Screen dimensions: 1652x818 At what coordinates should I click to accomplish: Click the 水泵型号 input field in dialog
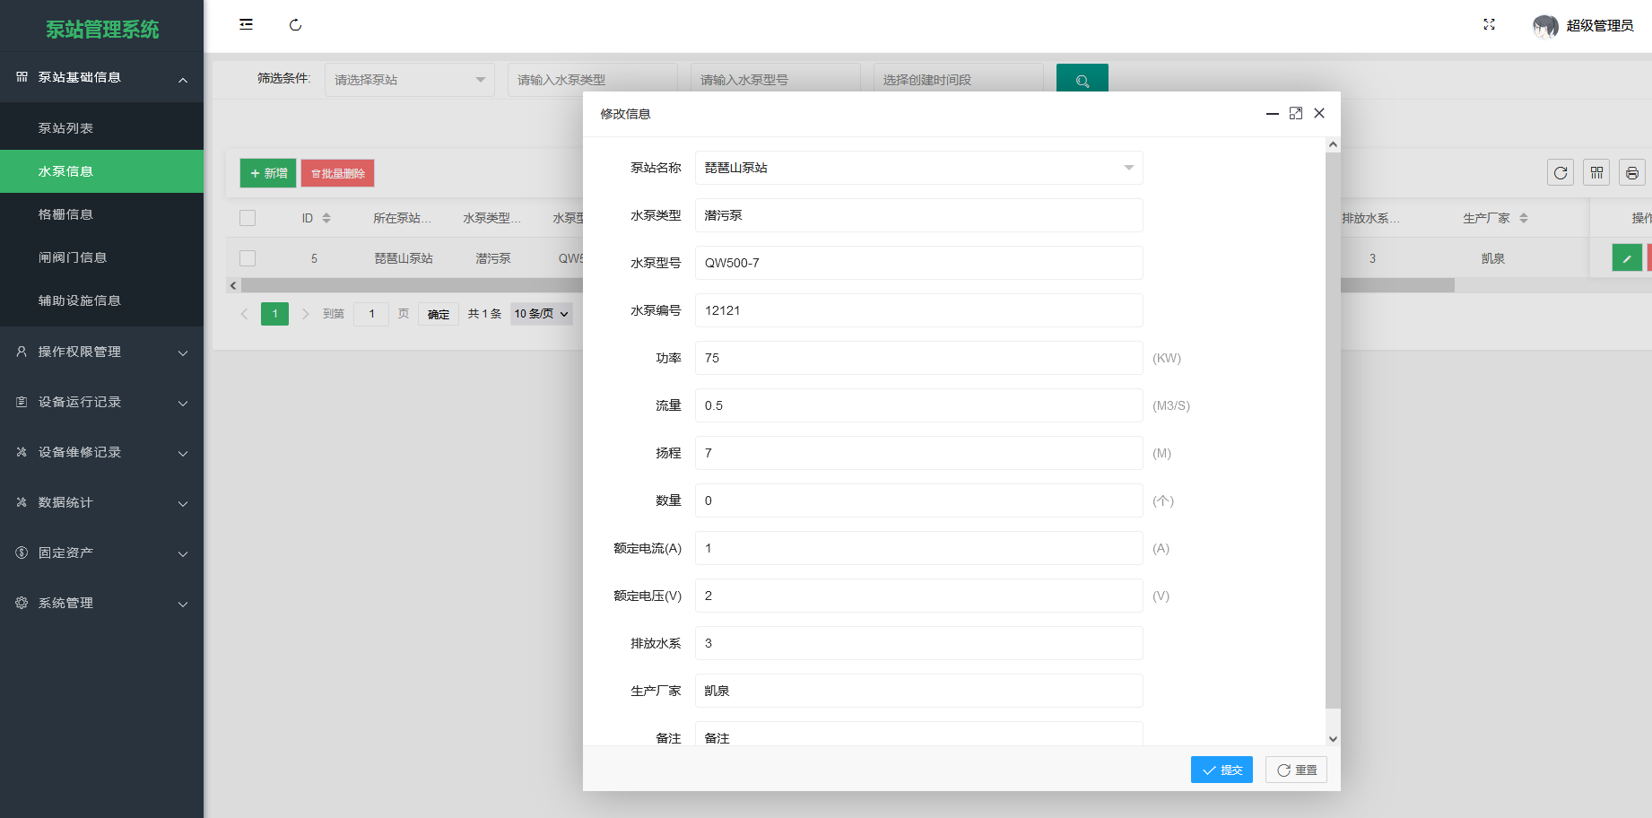point(919,263)
